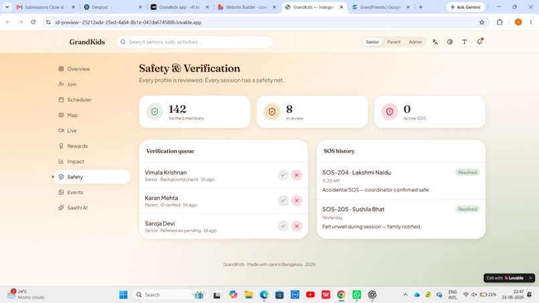Open the language translate icon
Viewport: 539px width, 303px height.
coord(435,42)
